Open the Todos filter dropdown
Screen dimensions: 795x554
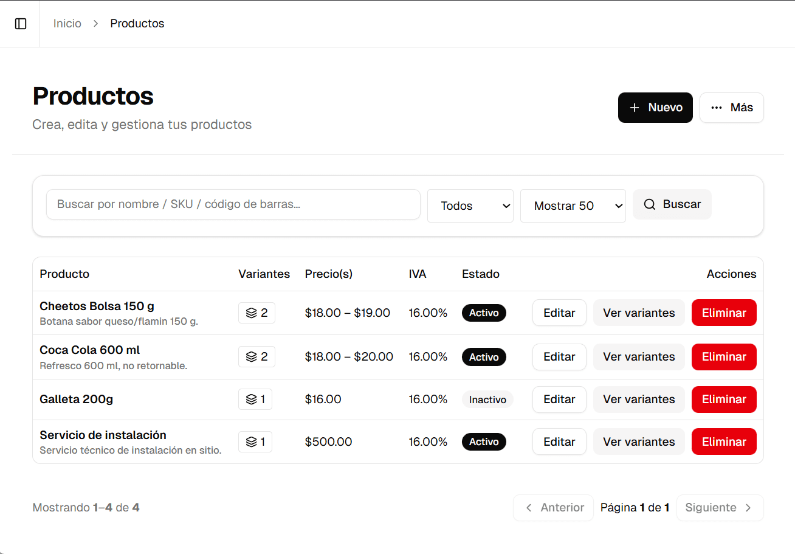[470, 206]
